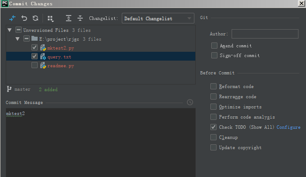Click the Show Diff arrows icon
The height and width of the screenshot is (177, 306).
[x=12, y=19]
